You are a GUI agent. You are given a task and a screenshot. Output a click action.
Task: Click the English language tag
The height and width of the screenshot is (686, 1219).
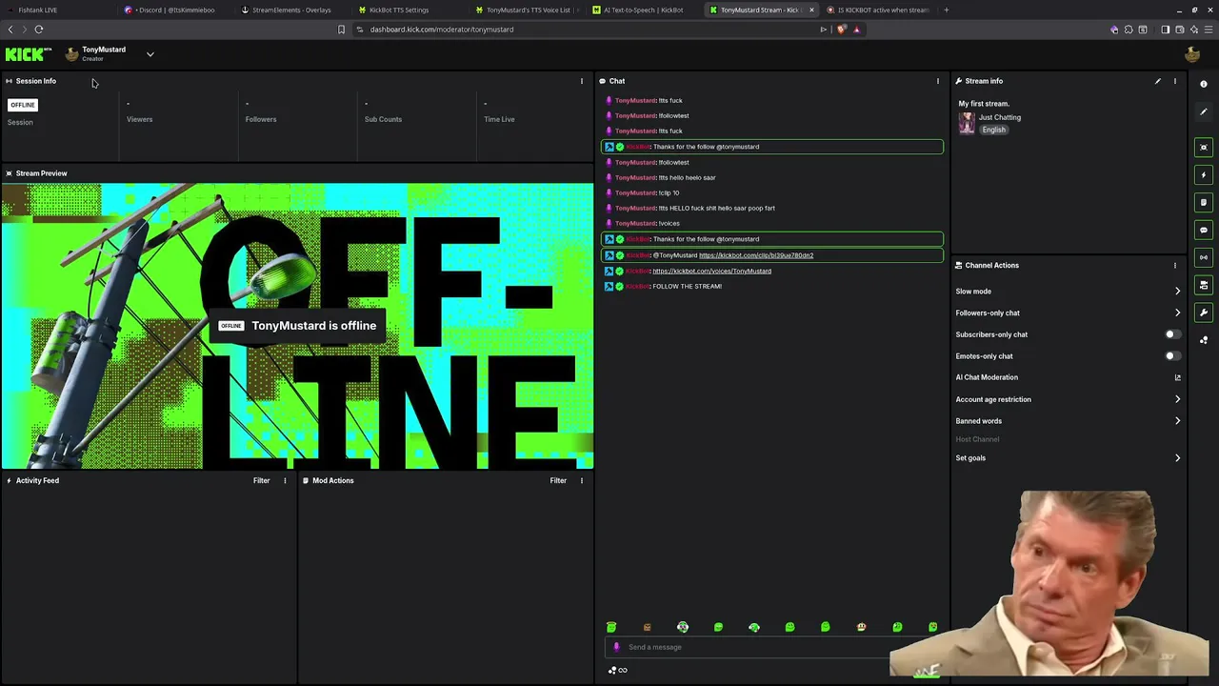point(993,130)
